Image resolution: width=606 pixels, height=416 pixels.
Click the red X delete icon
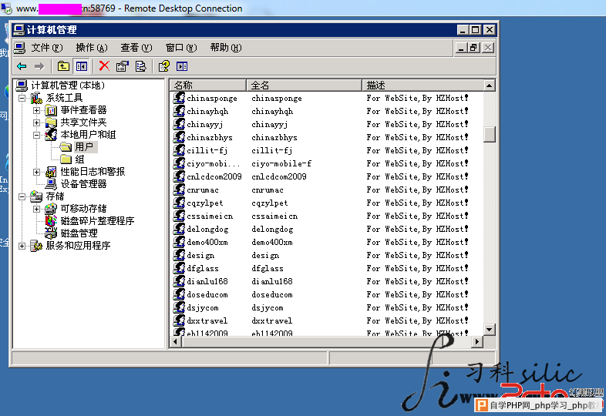click(x=104, y=66)
